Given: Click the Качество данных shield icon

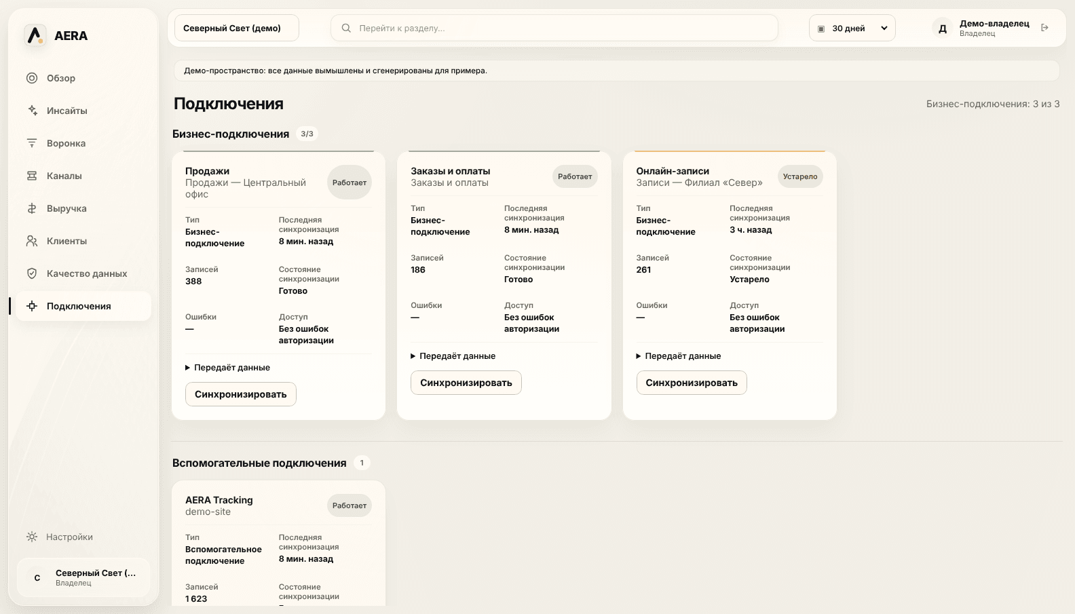Looking at the screenshot, I should [x=32, y=273].
